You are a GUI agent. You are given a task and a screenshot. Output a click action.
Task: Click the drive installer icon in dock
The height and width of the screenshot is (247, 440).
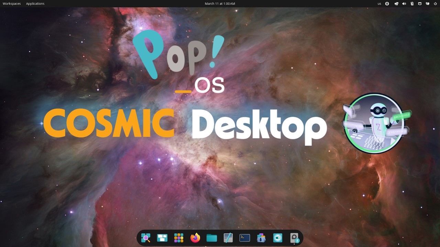[x=295, y=238]
